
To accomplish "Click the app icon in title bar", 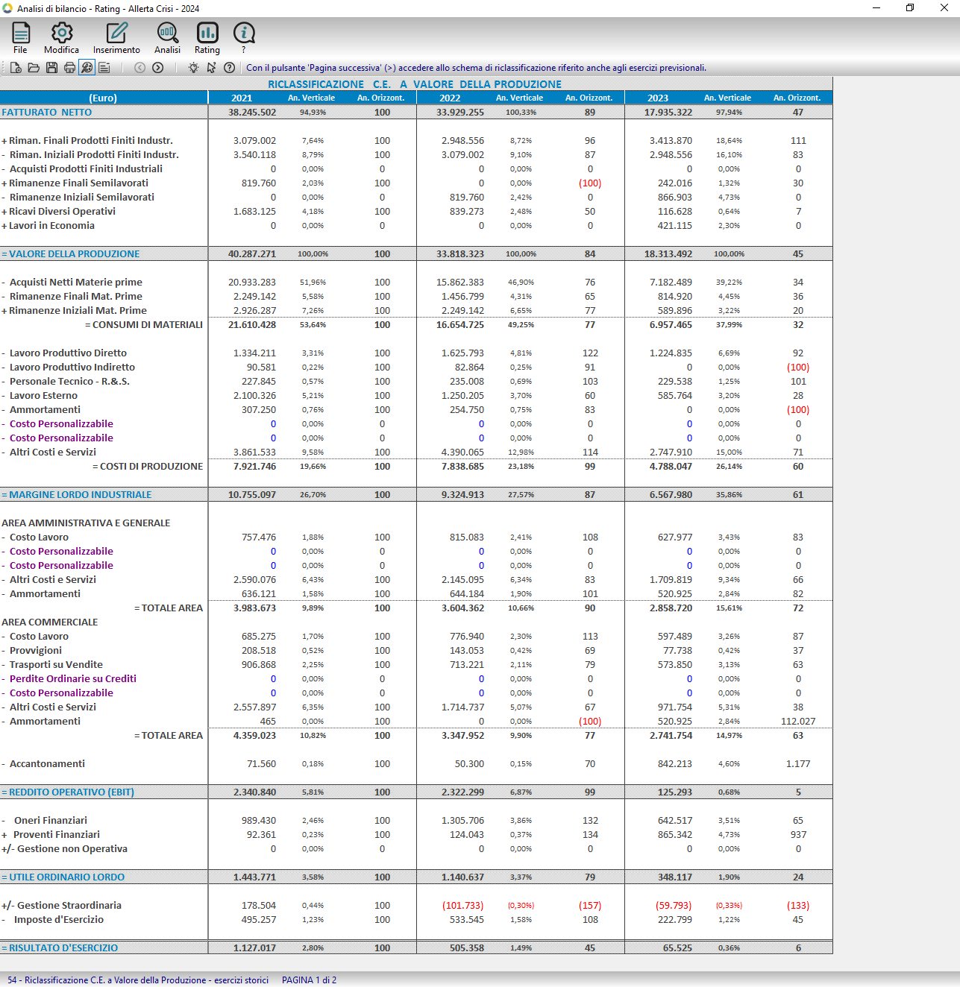I will pos(7,8).
